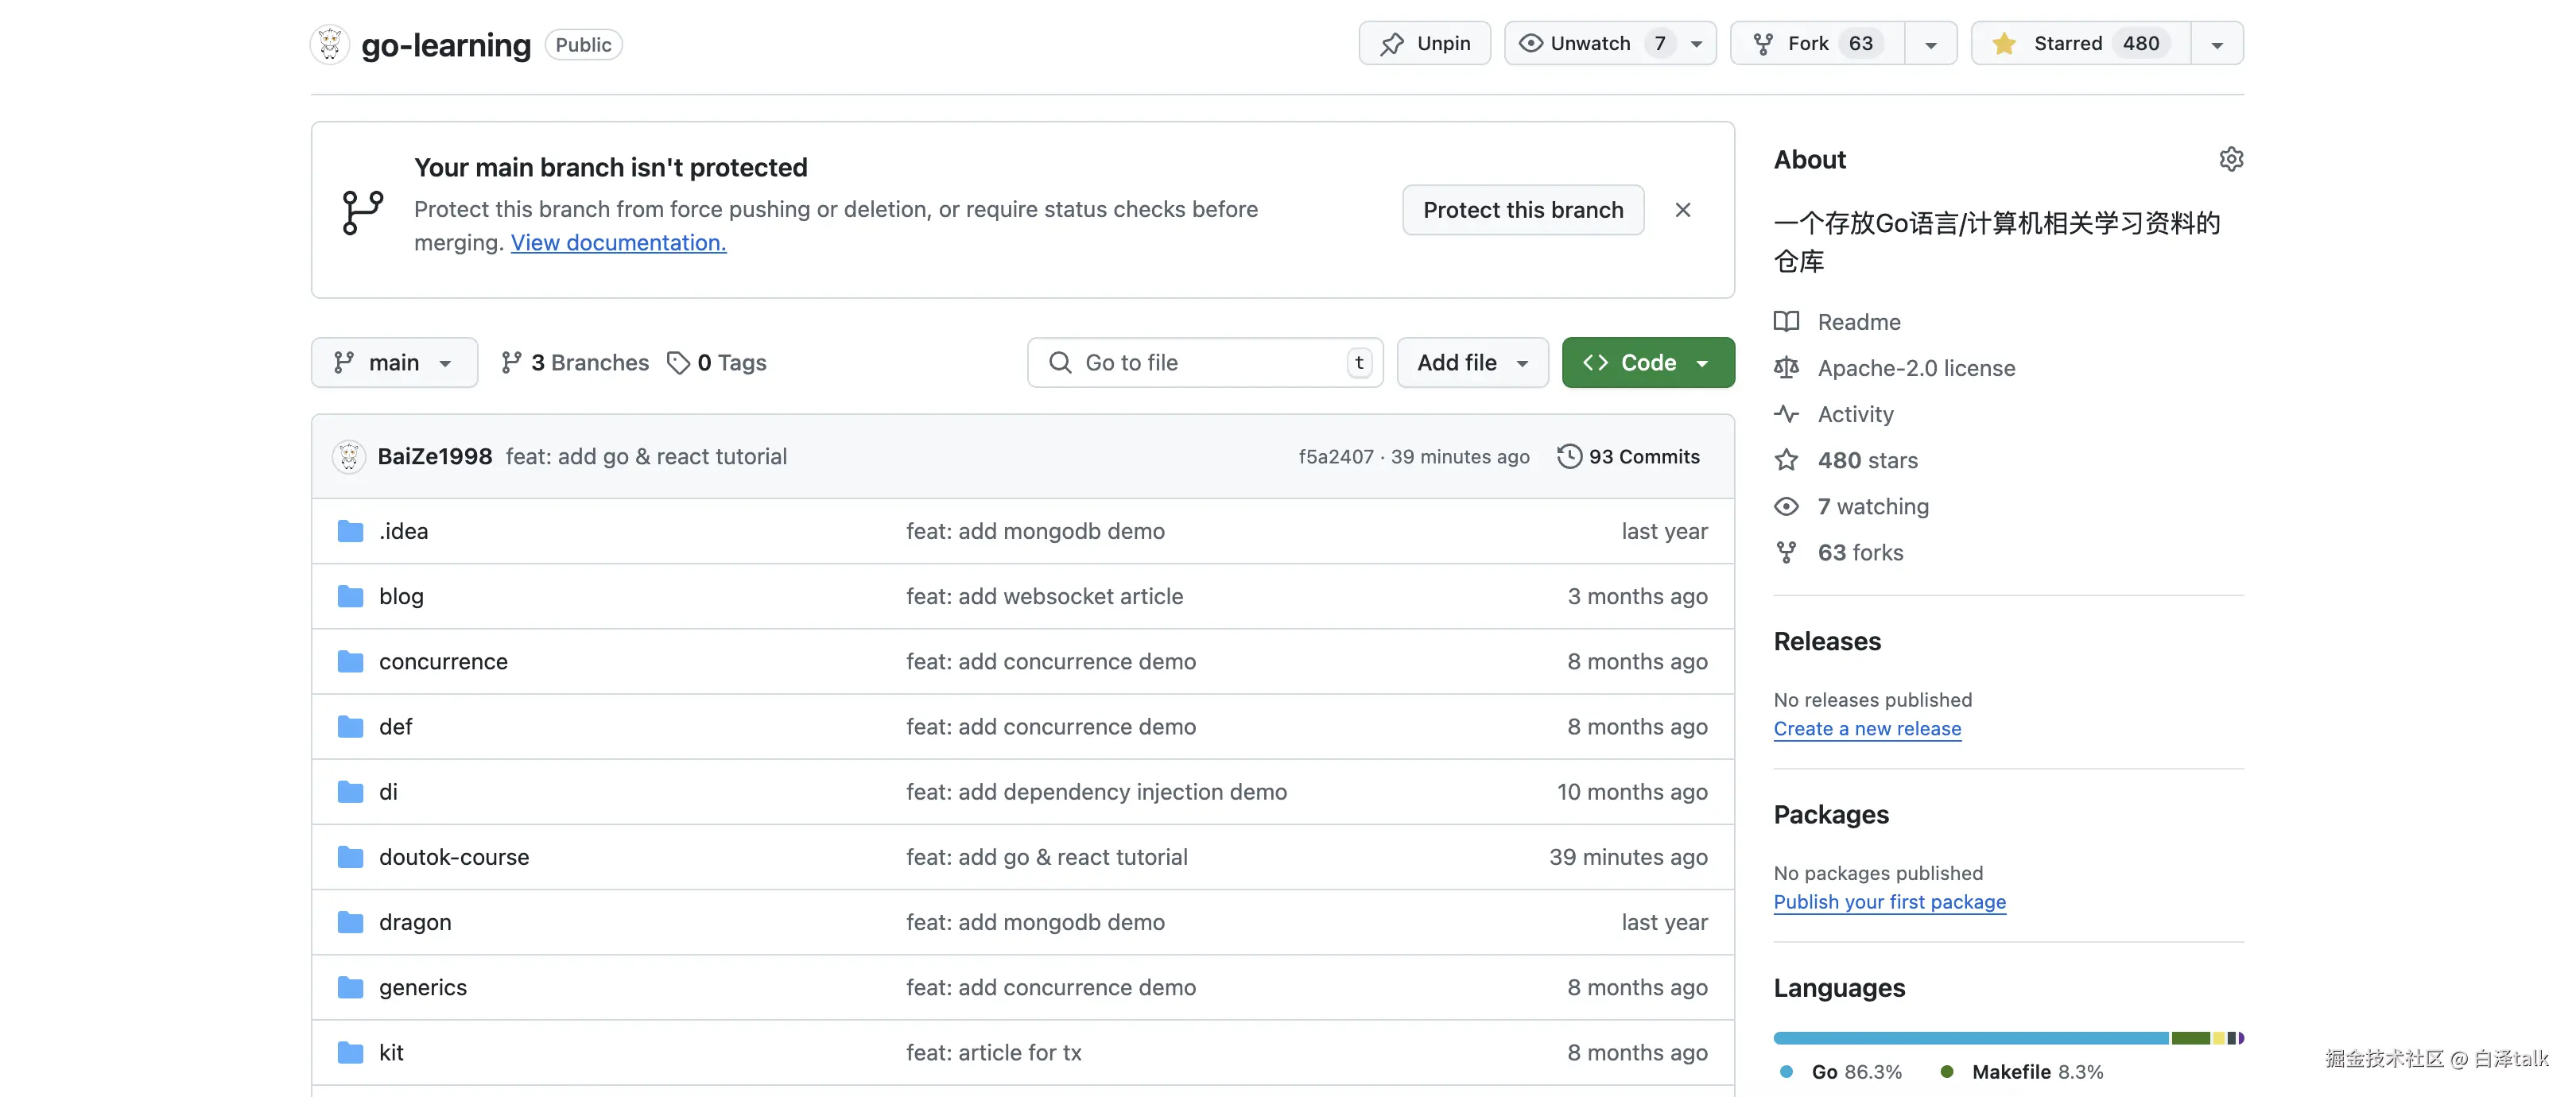Toggle Unwatch for this repository

[1590, 43]
